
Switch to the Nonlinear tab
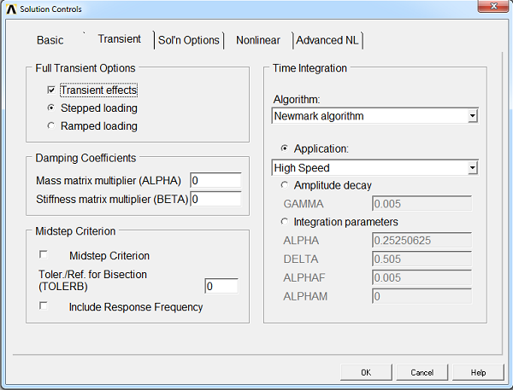[x=257, y=40]
